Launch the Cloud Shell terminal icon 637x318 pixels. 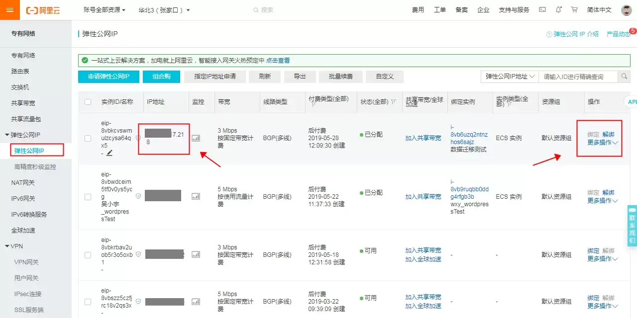point(542,10)
